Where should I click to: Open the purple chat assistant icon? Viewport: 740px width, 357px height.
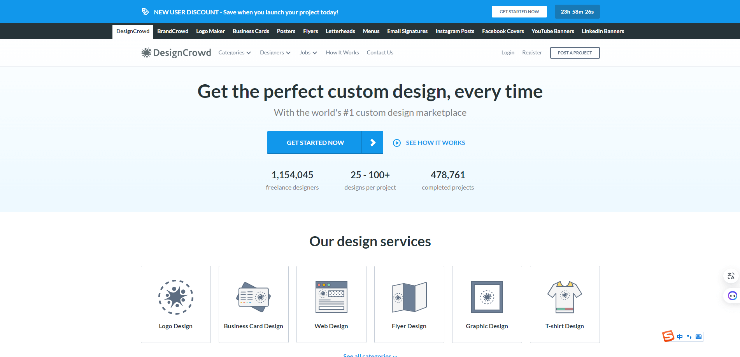[733, 296]
